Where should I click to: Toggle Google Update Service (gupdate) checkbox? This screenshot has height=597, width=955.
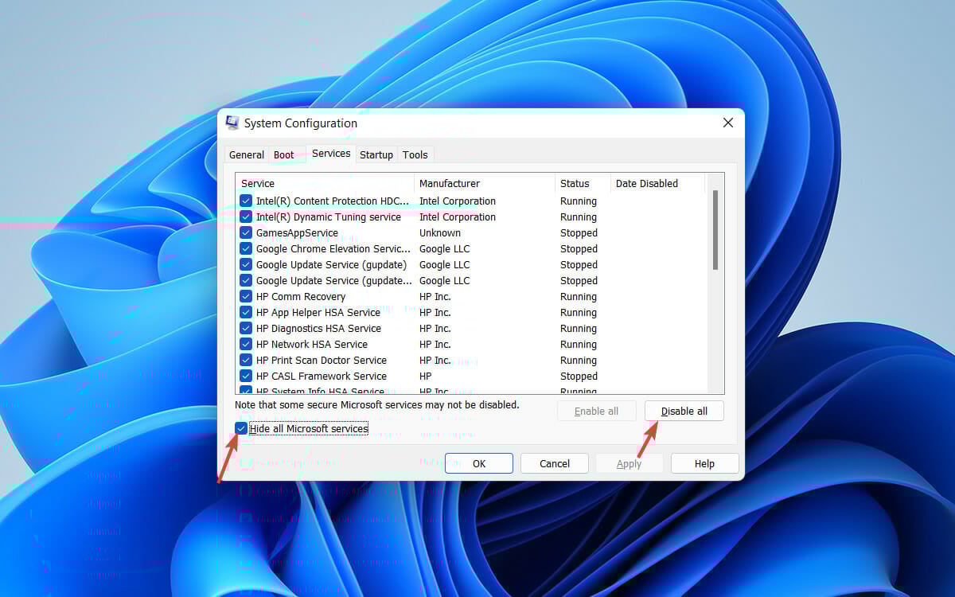click(246, 265)
